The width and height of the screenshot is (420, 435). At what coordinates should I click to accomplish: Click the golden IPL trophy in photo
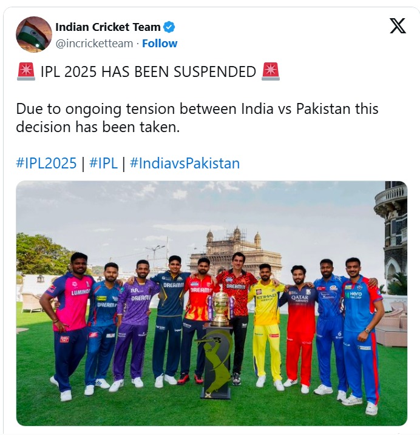[x=221, y=307]
